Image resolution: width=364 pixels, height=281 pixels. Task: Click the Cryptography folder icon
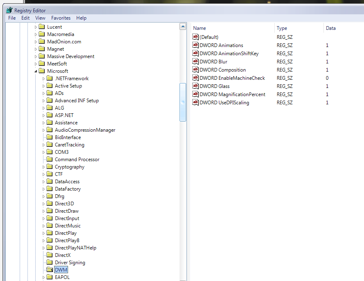[x=50, y=166]
